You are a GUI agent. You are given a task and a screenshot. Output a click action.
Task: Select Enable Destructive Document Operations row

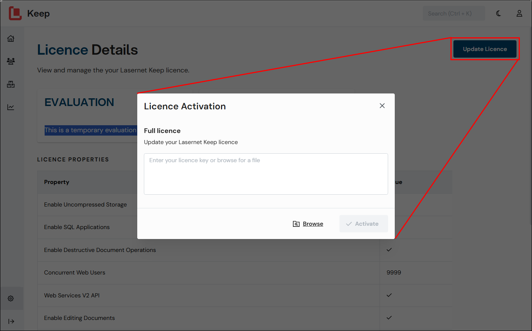point(245,250)
